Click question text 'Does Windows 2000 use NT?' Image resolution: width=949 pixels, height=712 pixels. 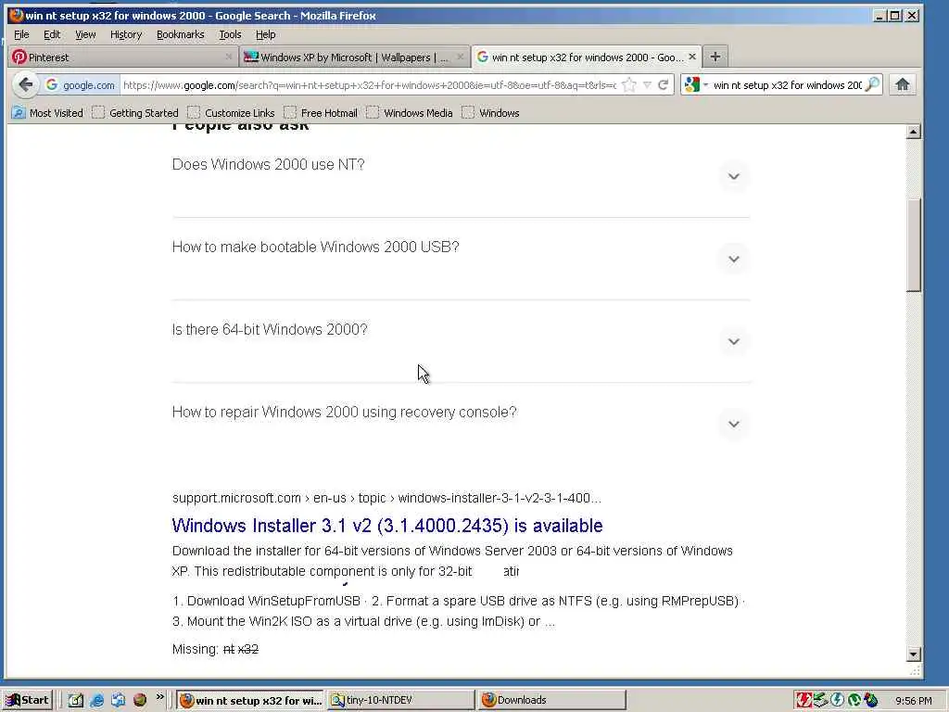268,165
